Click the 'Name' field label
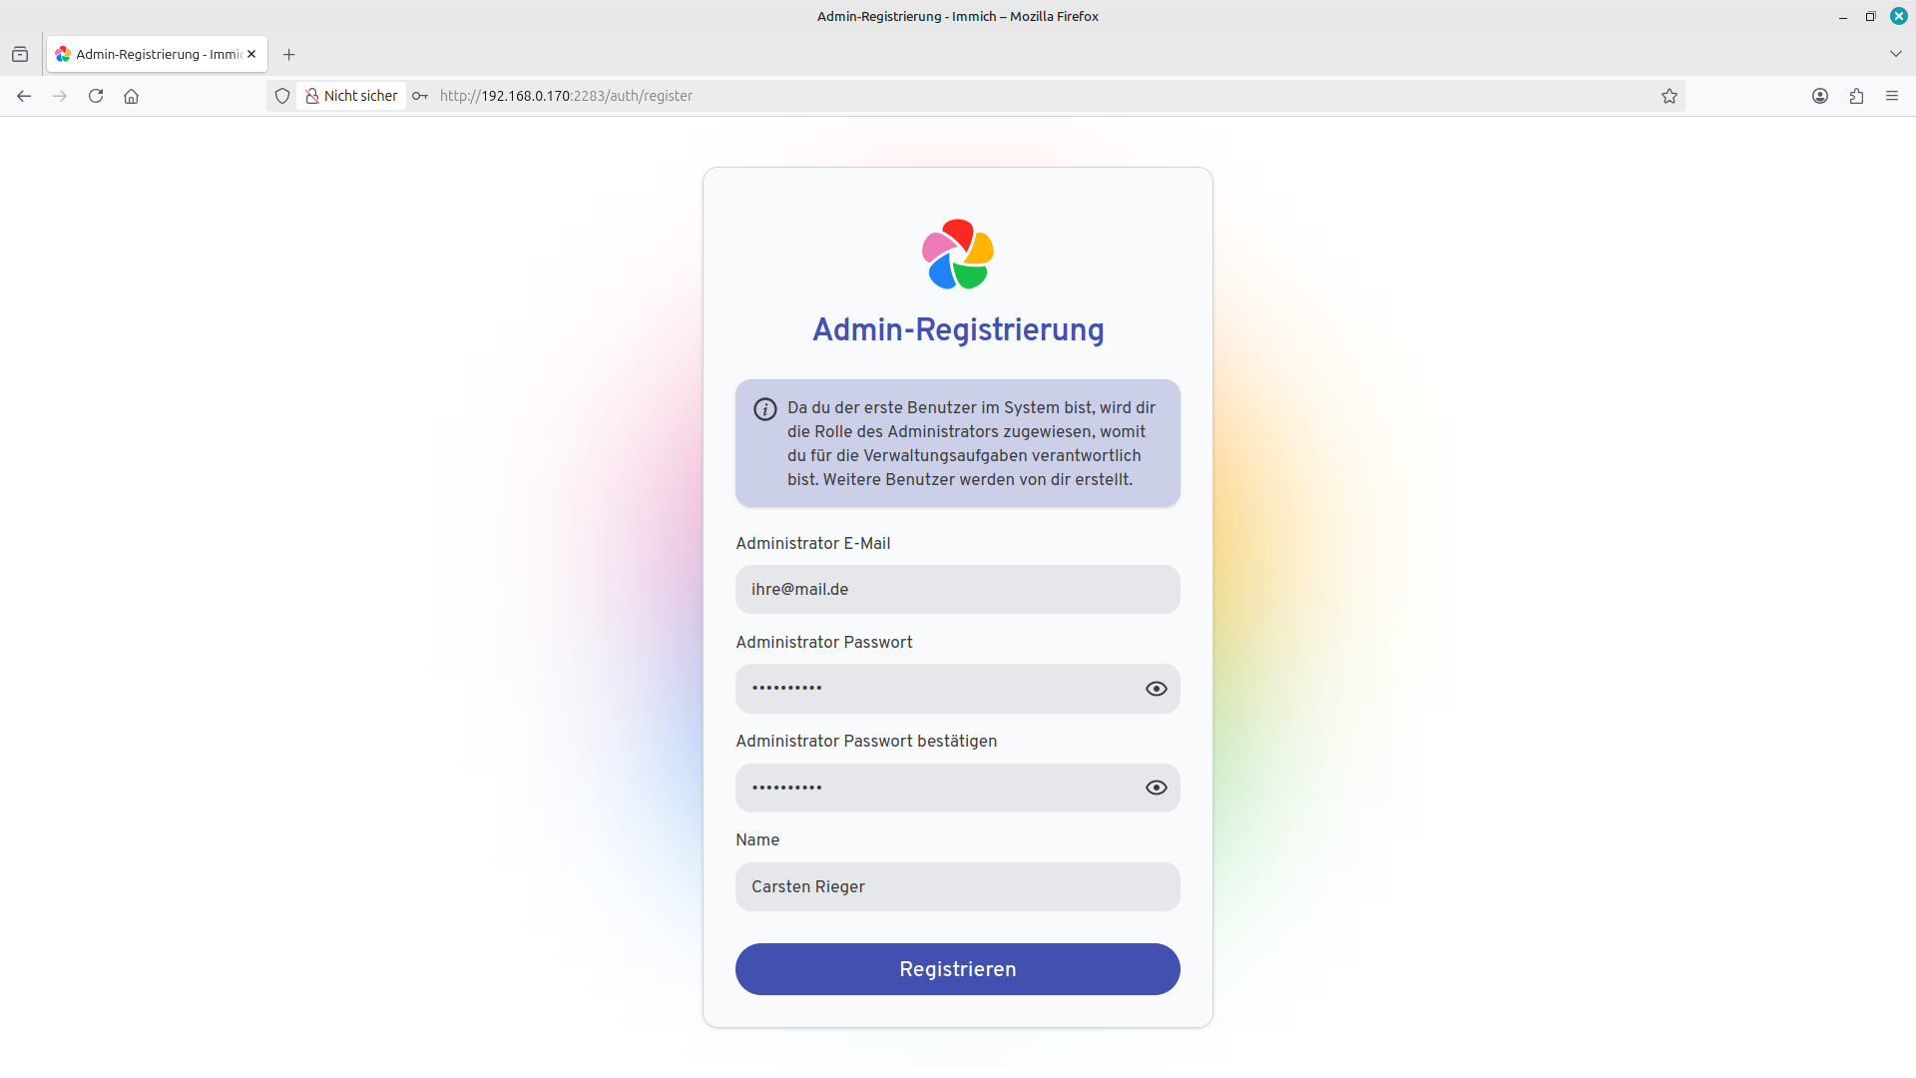The height and width of the screenshot is (1078, 1916). (757, 839)
